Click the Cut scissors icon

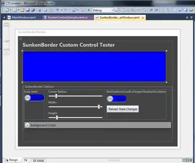[x=40, y=10]
